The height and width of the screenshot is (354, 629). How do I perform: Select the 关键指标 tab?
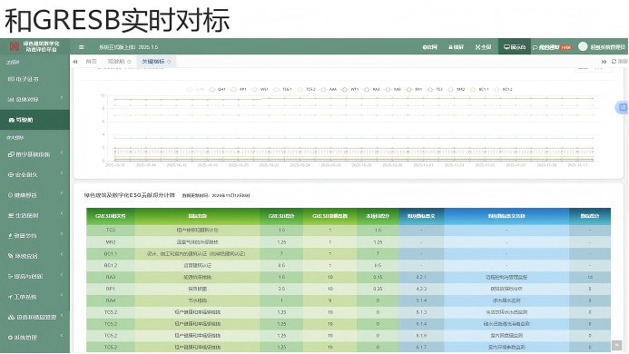155,62
